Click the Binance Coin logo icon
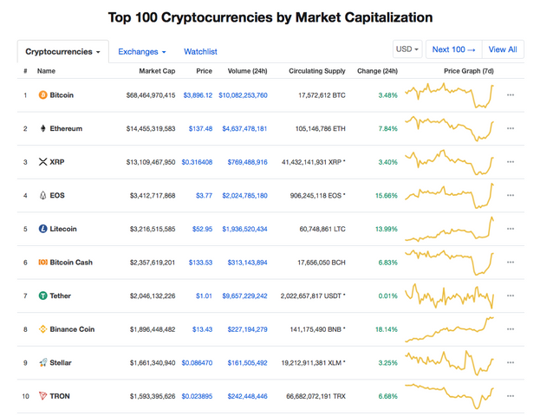Viewport: 540px width, 416px height. (43, 329)
